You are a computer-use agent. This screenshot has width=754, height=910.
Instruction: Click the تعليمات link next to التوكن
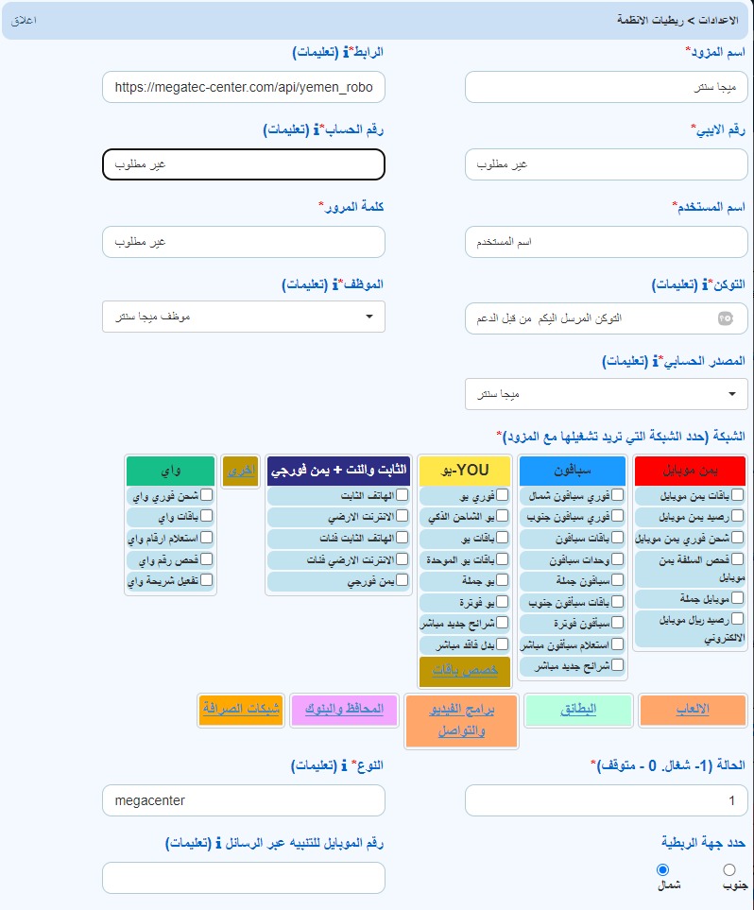(676, 284)
